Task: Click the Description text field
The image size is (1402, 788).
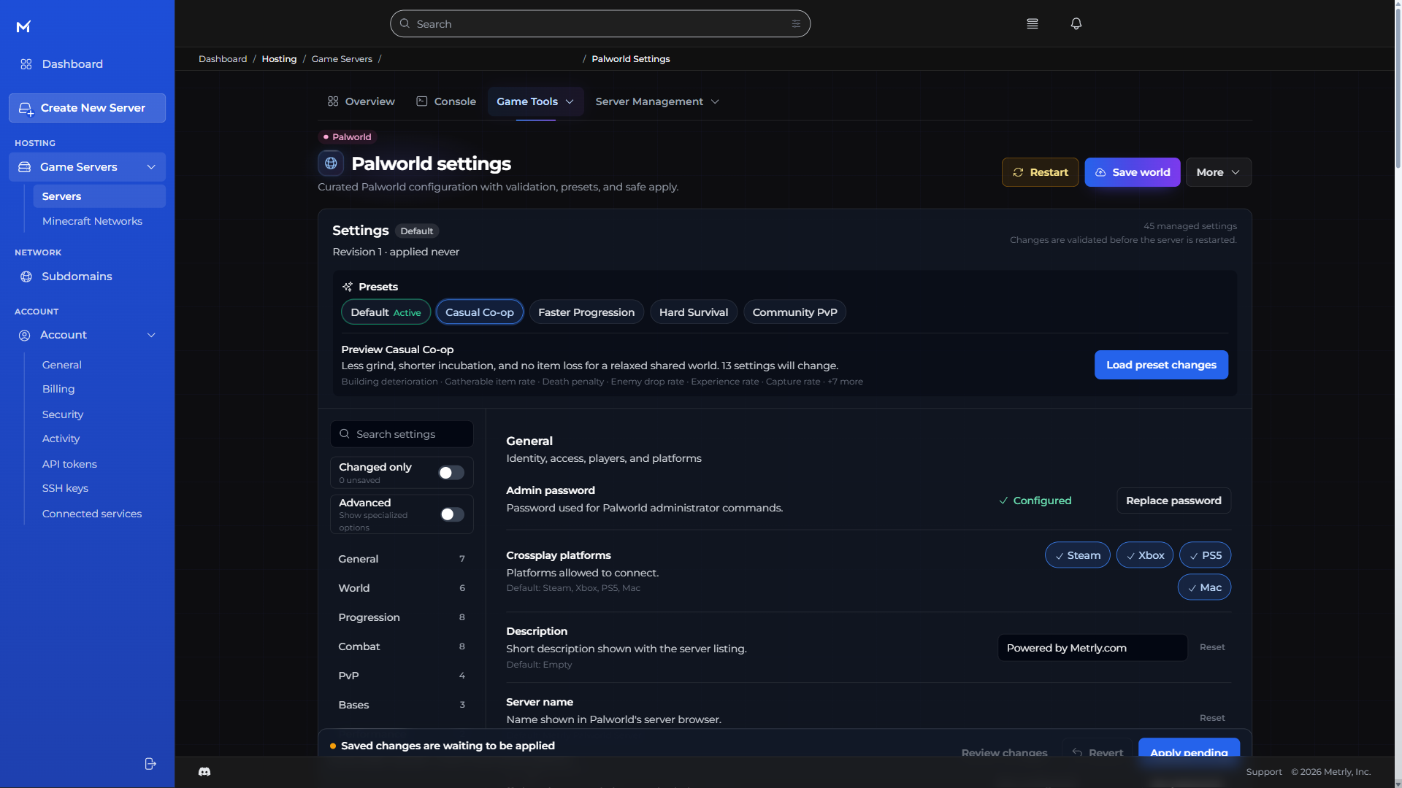Action: pos(1092,648)
